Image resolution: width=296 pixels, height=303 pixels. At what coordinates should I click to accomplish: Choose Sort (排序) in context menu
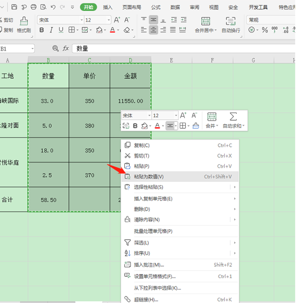point(180,253)
